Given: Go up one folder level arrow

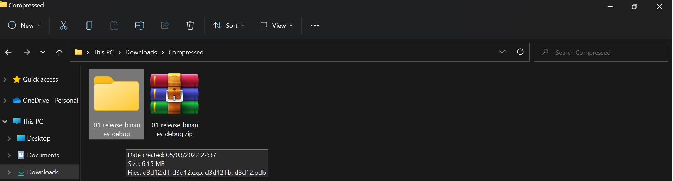Looking at the screenshot, I should (59, 52).
